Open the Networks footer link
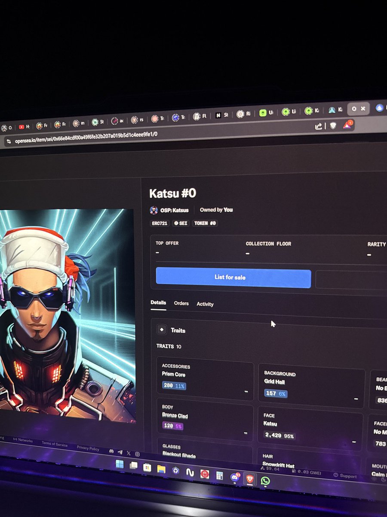387x517 pixels. [x=23, y=440]
